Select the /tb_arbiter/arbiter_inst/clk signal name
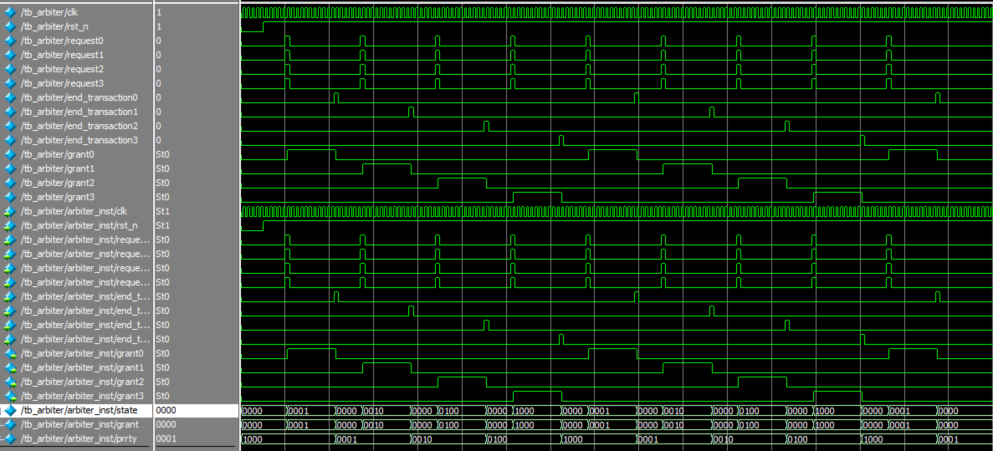Screen dimensions: 993x451 (x=74, y=211)
